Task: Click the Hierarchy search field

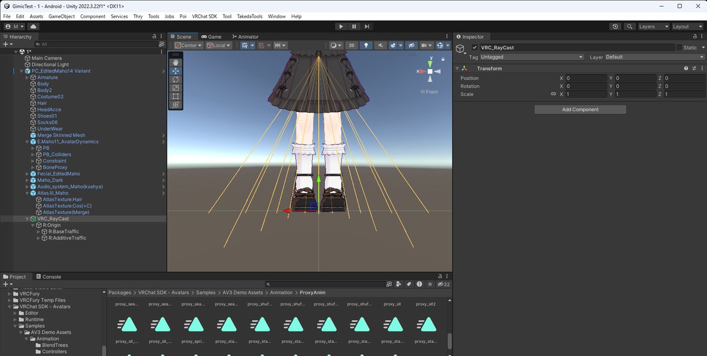Action: 97,44
